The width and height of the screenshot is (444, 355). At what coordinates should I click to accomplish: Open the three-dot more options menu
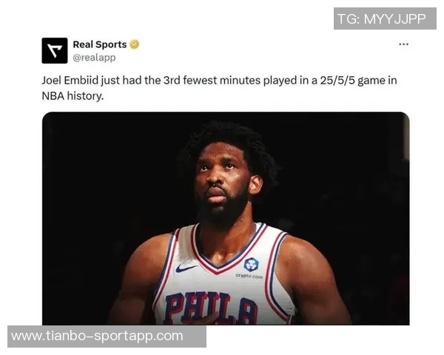[403, 44]
